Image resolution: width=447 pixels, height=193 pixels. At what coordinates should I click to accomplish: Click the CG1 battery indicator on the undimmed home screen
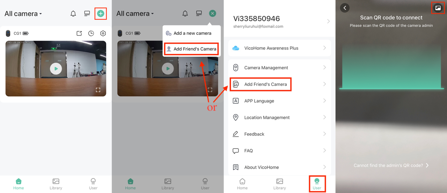tap(26, 33)
